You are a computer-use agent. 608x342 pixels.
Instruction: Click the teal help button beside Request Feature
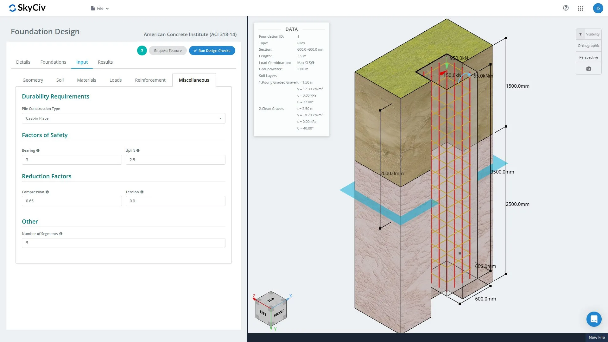[142, 51]
